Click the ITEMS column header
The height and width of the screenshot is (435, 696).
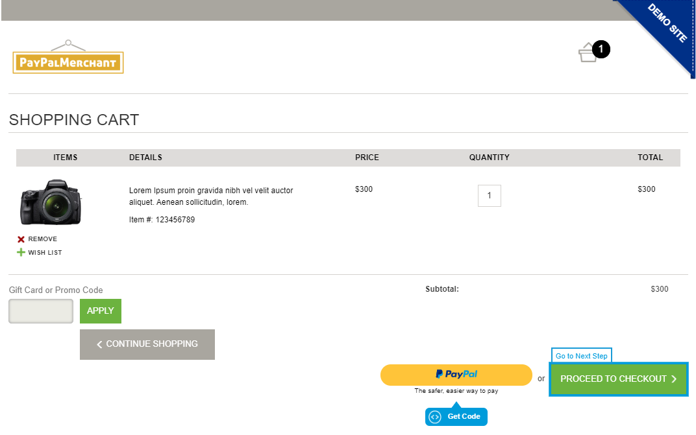65,158
